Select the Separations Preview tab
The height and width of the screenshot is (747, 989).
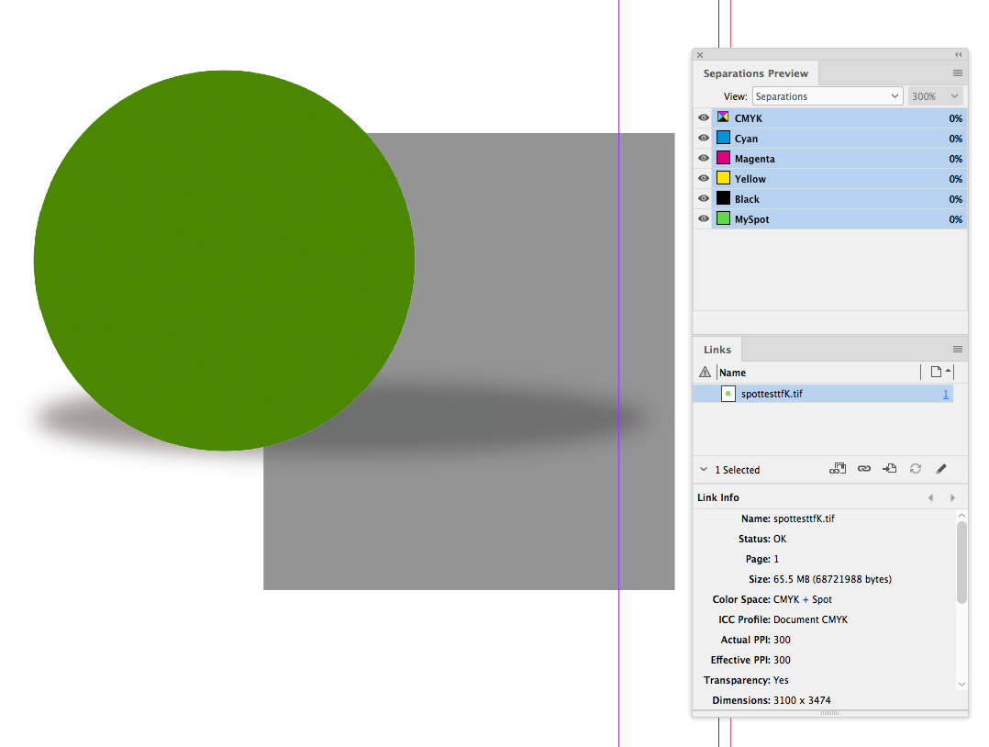[x=756, y=72]
